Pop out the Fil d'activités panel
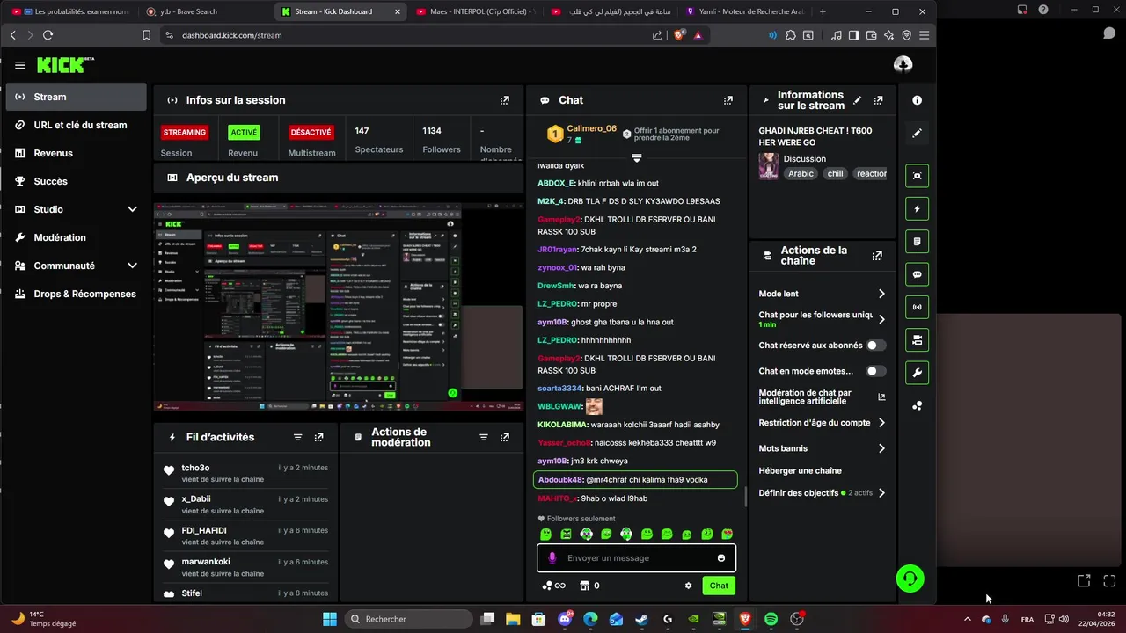1126x633 pixels. tap(318, 437)
